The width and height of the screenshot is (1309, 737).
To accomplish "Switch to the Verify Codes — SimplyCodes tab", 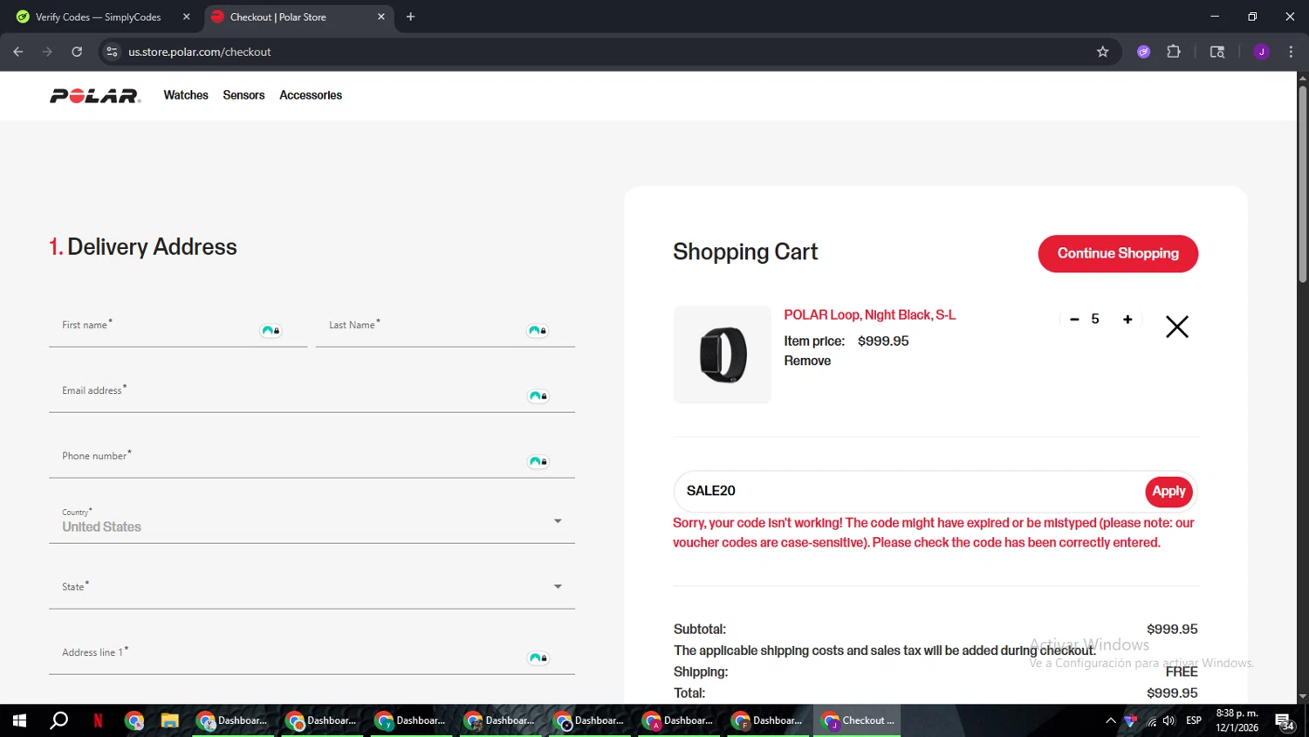I will [99, 17].
